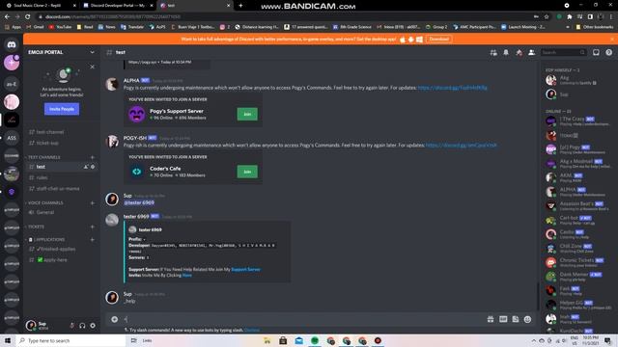Open Chronic Tickets in member list
Image resolution: width=618 pixels, height=347 pixels.
[x=578, y=262]
